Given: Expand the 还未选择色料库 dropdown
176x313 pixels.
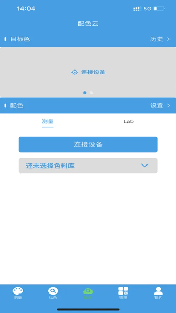Looking at the screenshot, I should click(x=88, y=166).
